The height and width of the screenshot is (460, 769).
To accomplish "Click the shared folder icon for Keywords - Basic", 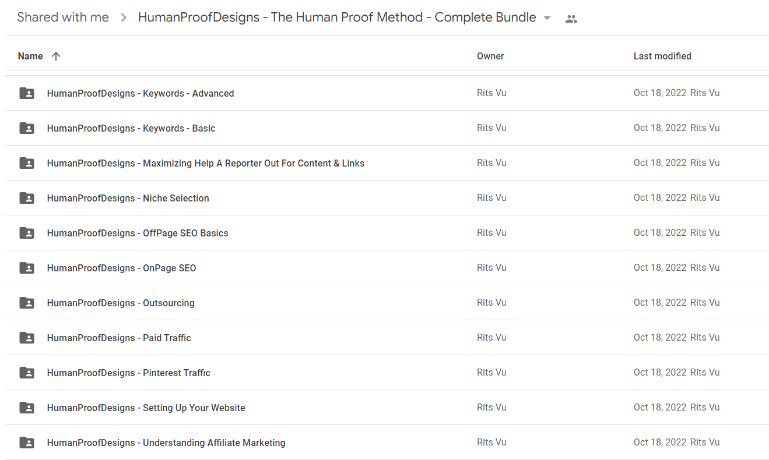I will pyautogui.click(x=27, y=128).
